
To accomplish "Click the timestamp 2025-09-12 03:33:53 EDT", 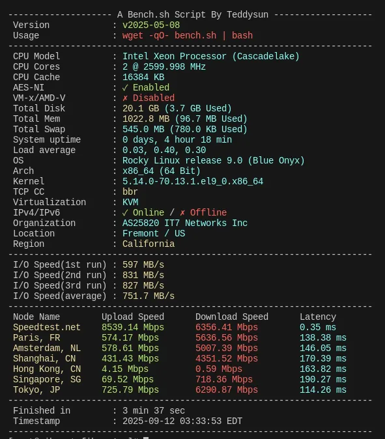I will click(182, 421).
